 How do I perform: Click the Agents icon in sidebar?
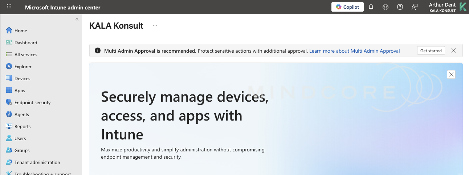[x=9, y=114]
